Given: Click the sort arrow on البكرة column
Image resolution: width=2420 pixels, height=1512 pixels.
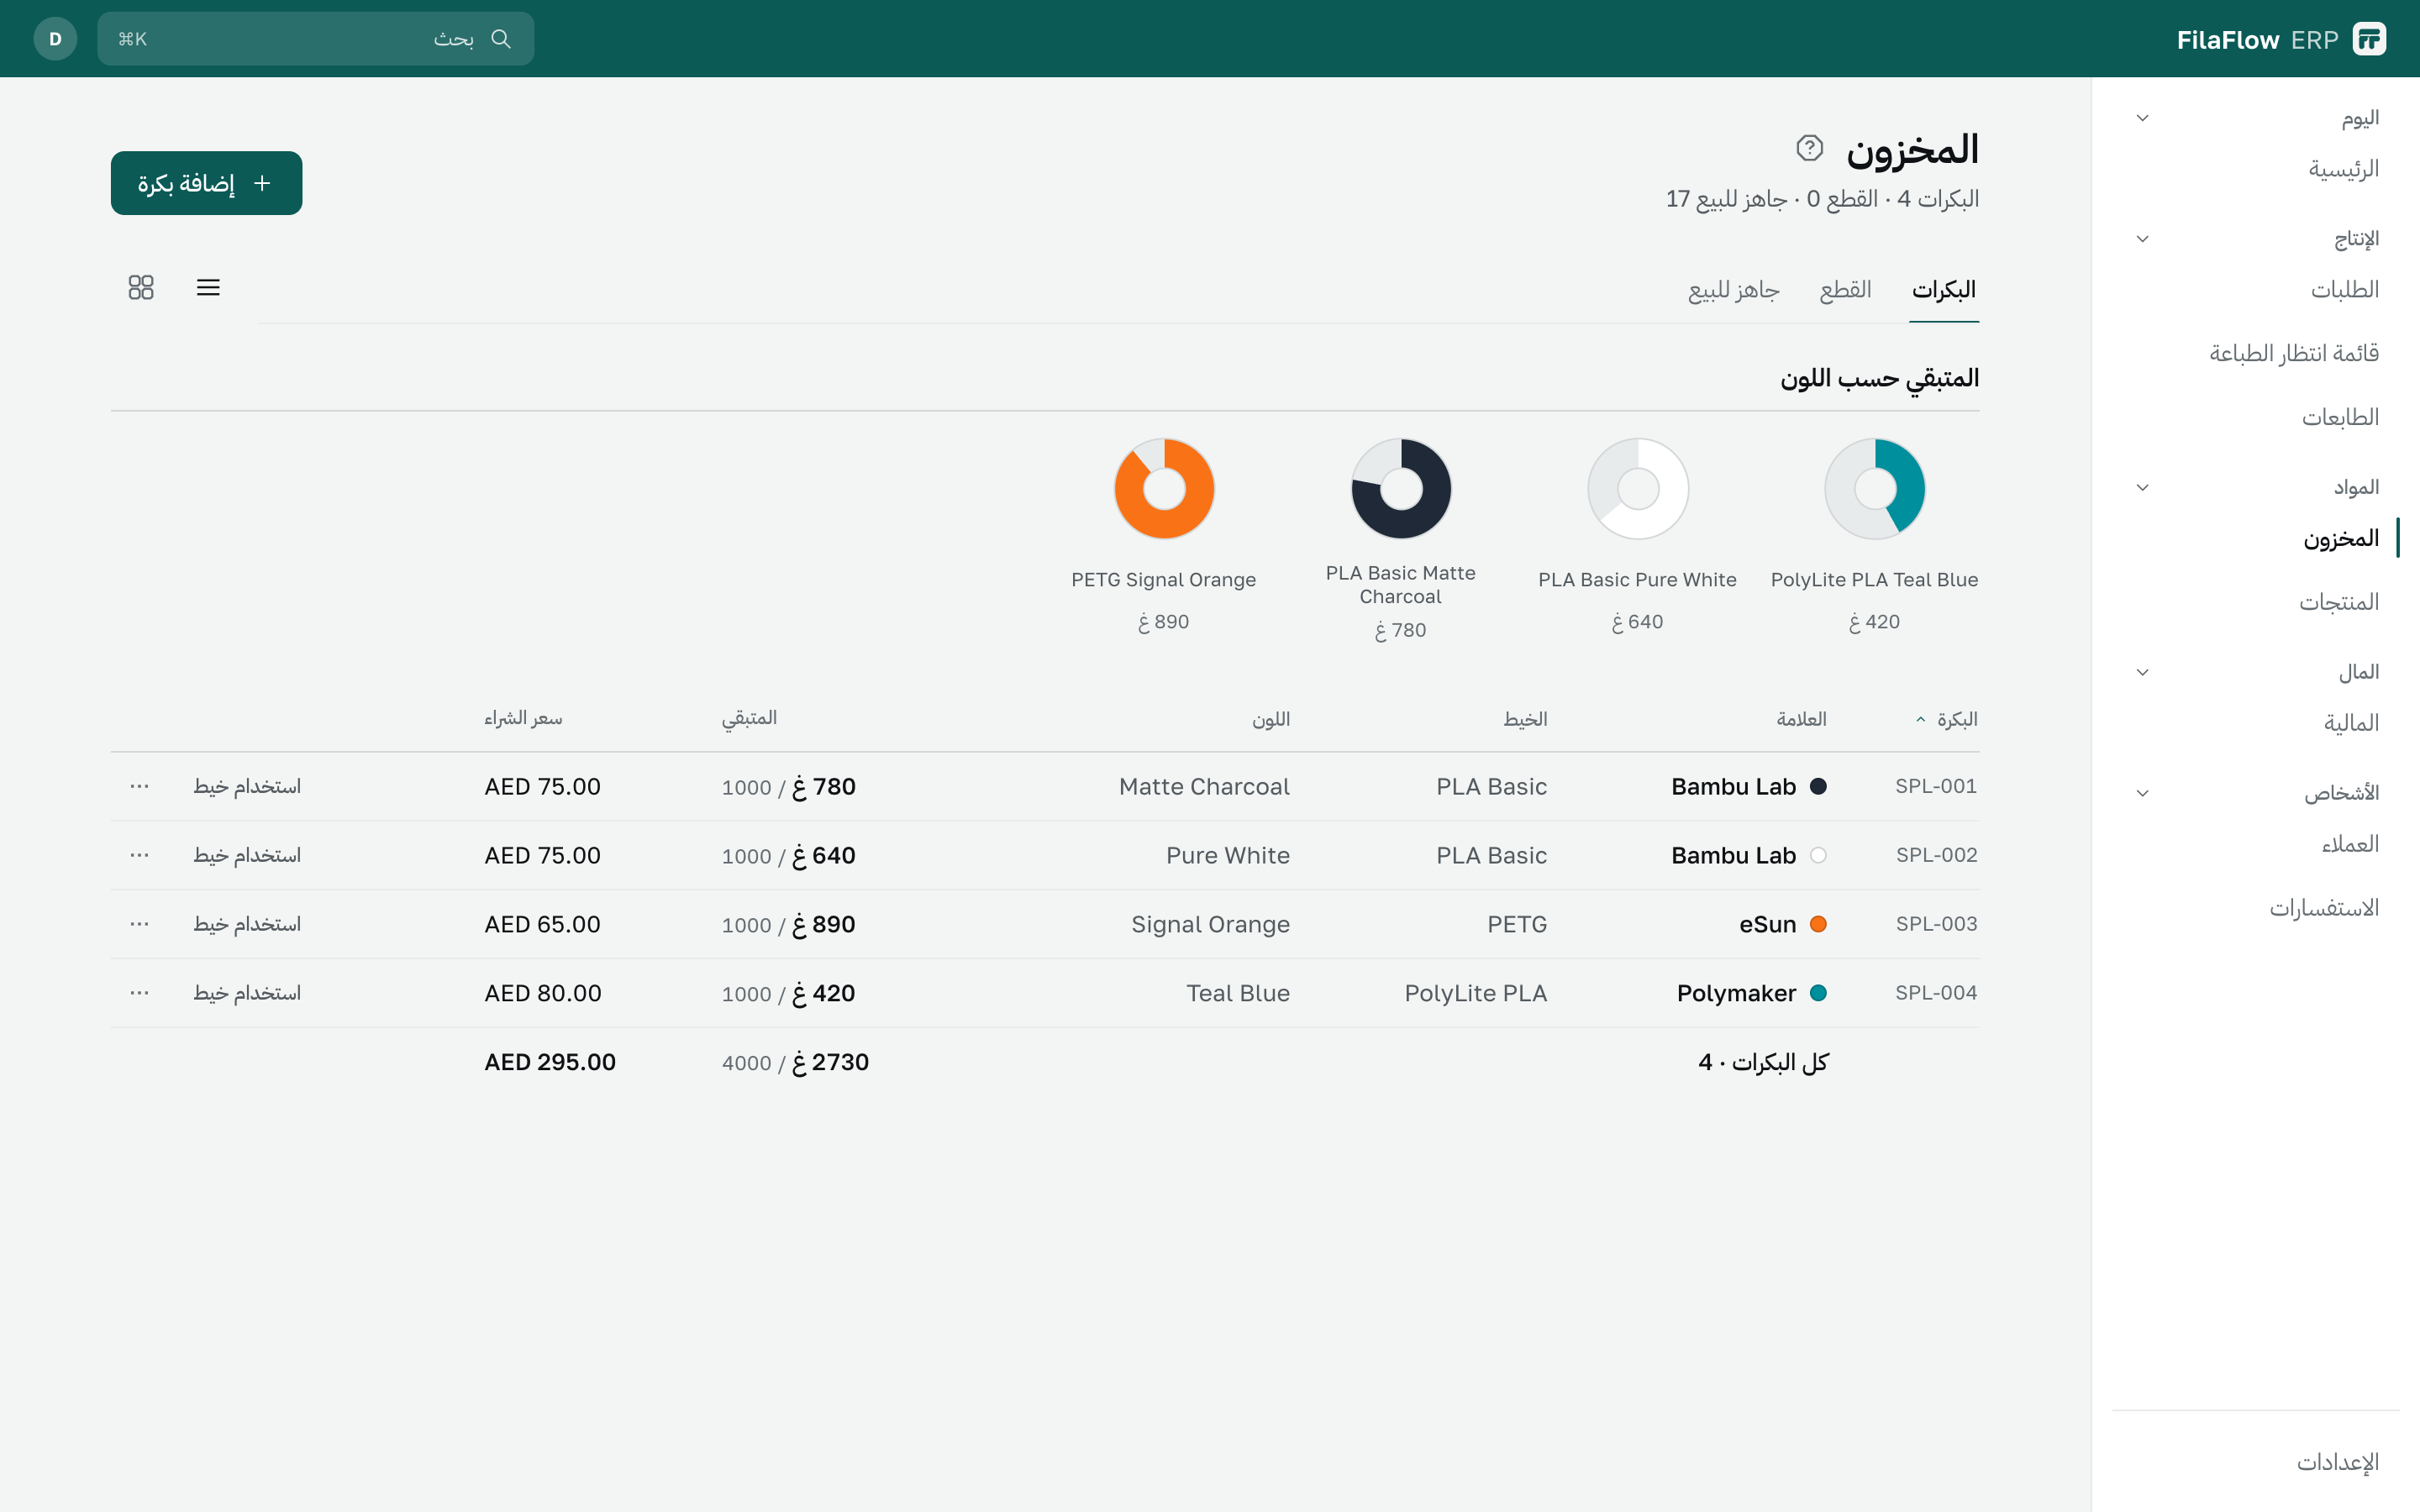Looking at the screenshot, I should pyautogui.click(x=1920, y=720).
